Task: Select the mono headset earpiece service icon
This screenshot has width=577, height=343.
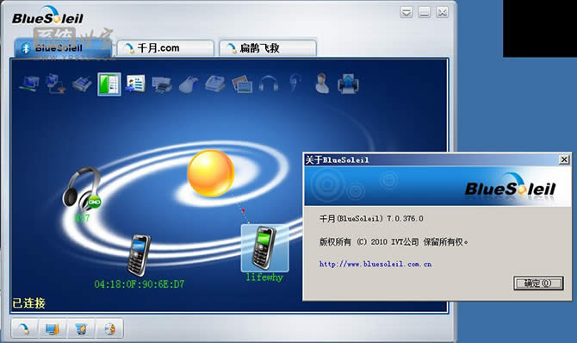Action: point(295,83)
